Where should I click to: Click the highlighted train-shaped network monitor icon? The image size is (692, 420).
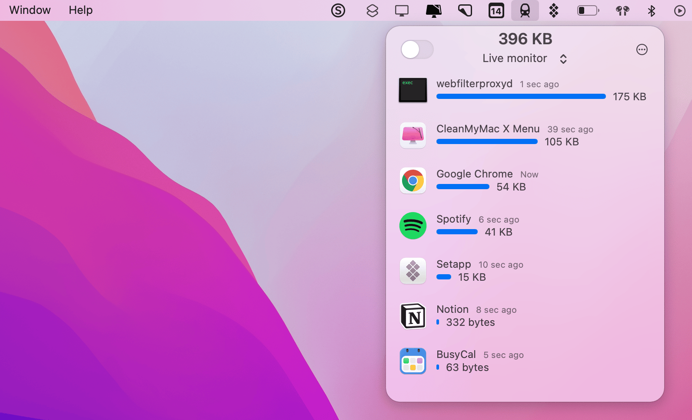pyautogui.click(x=525, y=10)
